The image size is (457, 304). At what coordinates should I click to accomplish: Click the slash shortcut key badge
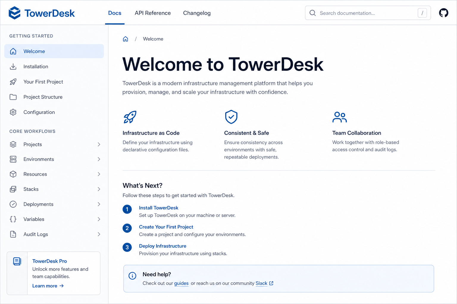(422, 13)
